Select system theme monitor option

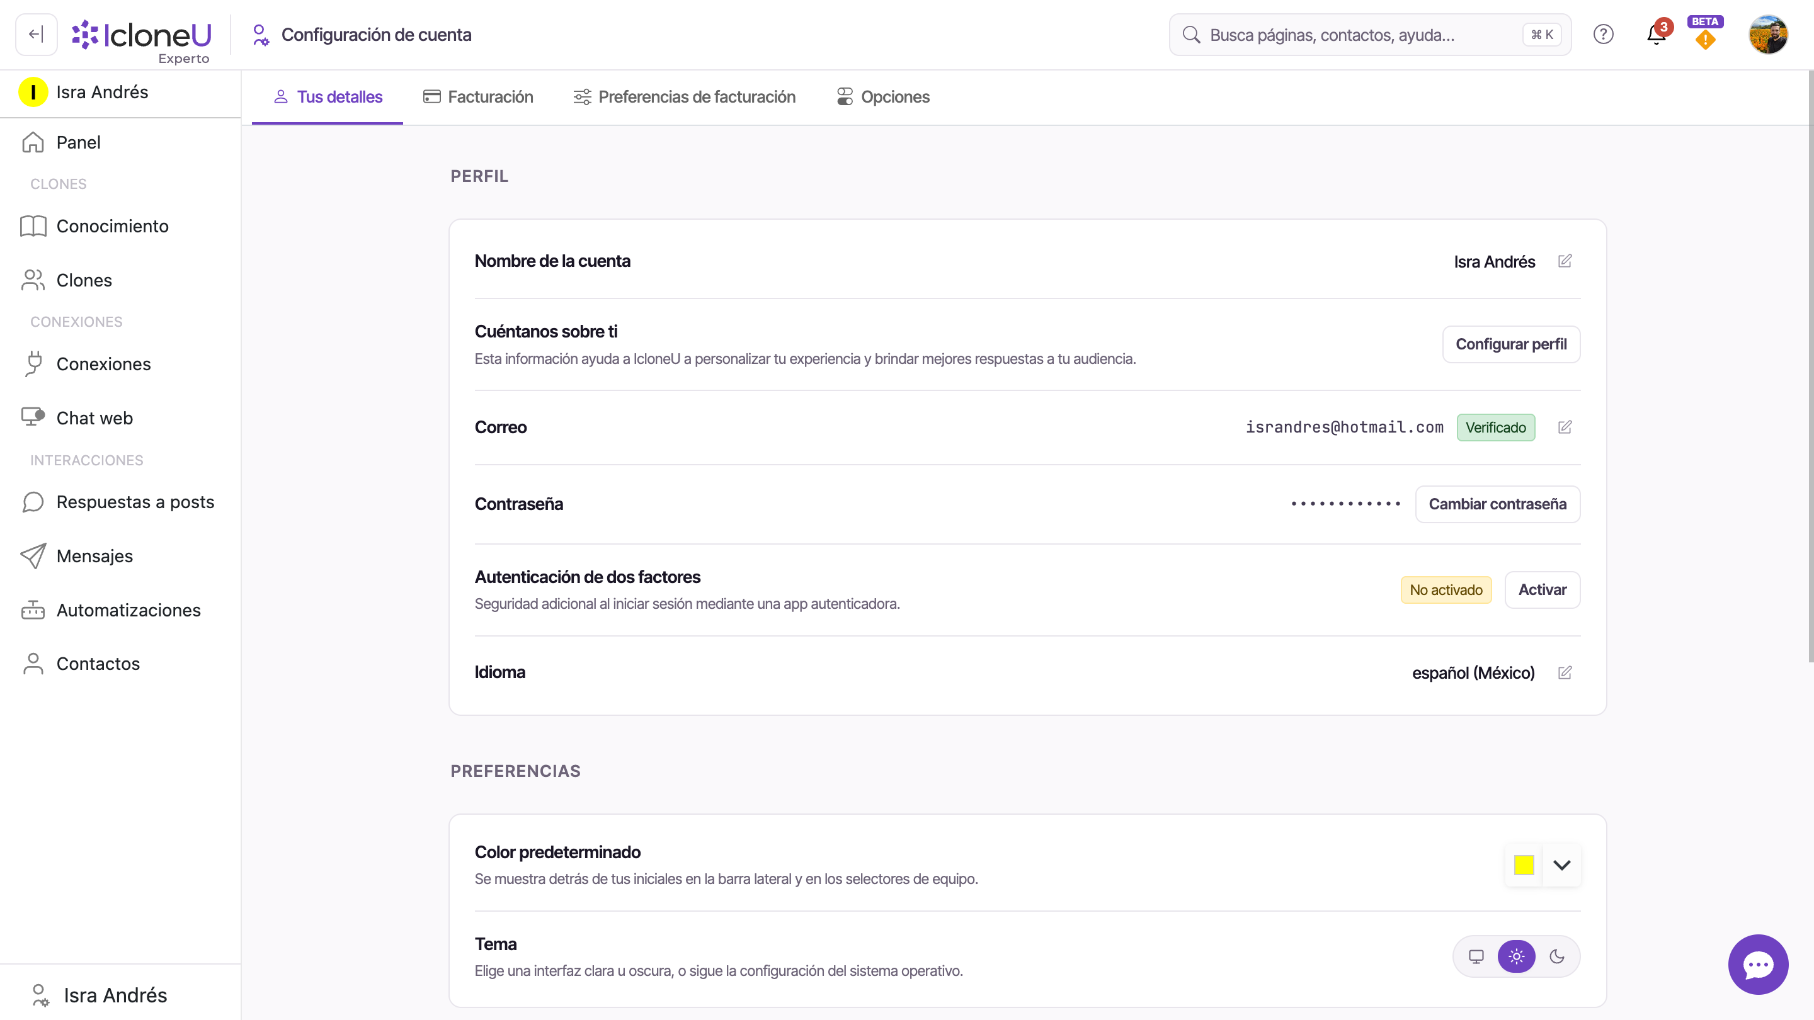(x=1476, y=956)
